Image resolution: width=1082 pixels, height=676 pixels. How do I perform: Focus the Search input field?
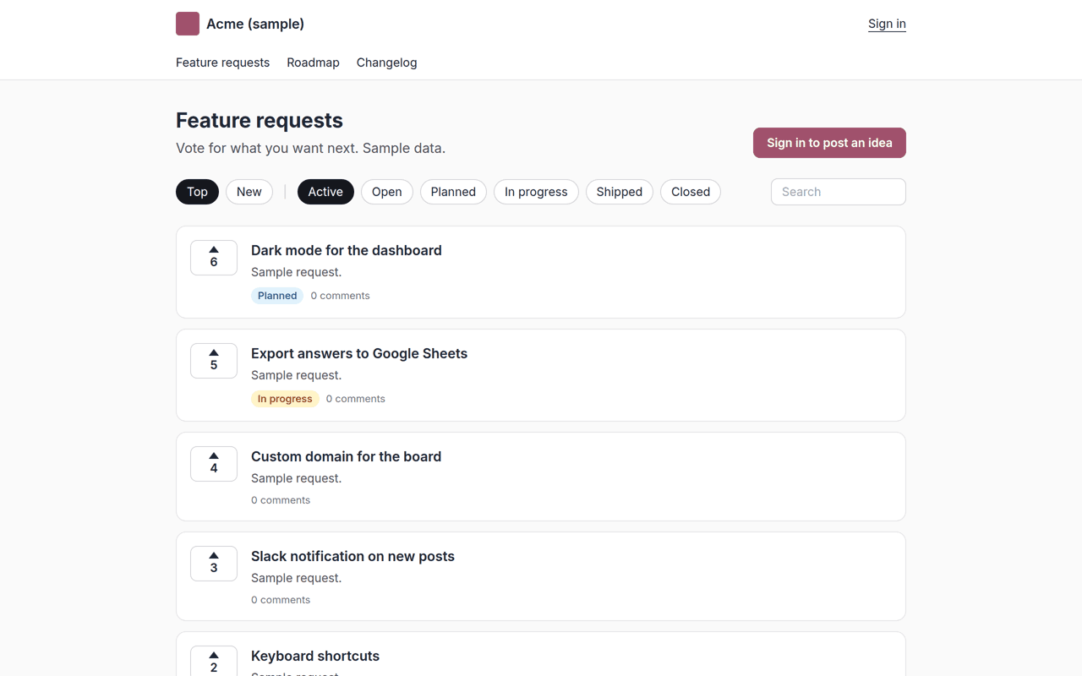point(839,192)
